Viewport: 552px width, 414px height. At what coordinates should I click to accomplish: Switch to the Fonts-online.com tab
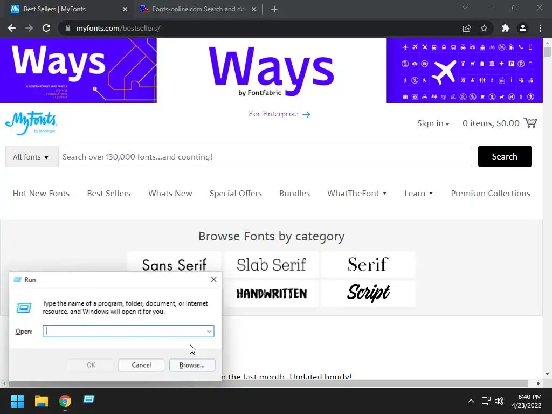198,9
